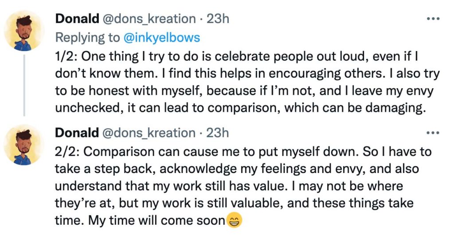Viewport: 454px width, 235px height.
Task: Open the @inkyelbows profile link
Action: (161, 38)
